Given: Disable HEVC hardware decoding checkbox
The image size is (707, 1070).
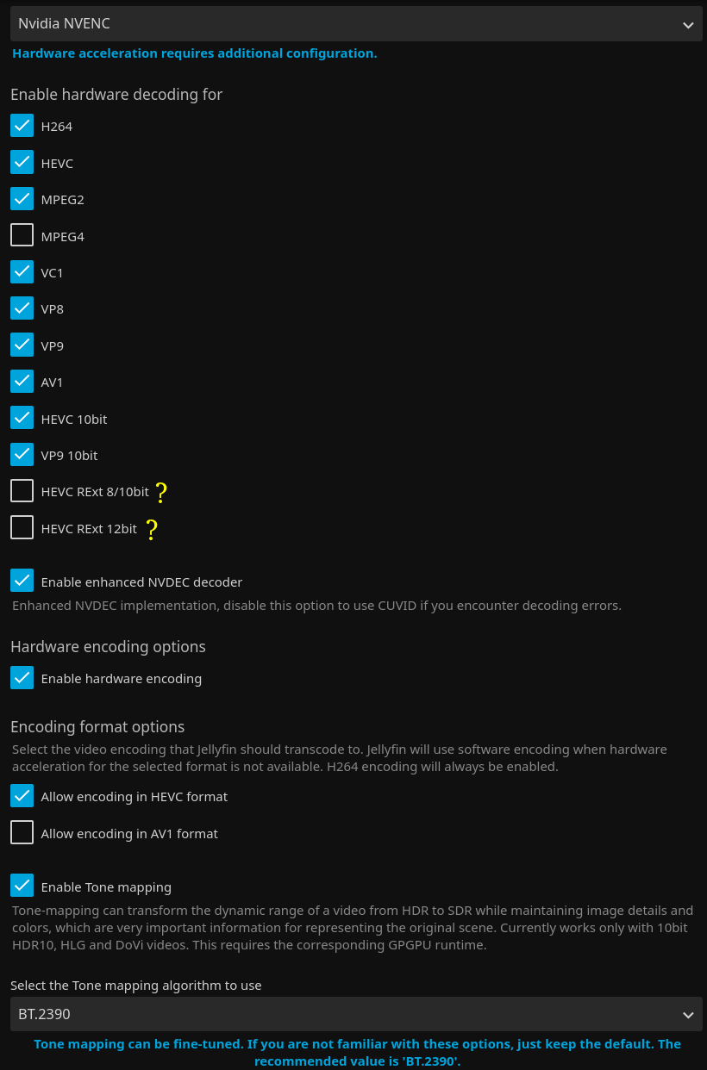Looking at the screenshot, I should coord(22,163).
